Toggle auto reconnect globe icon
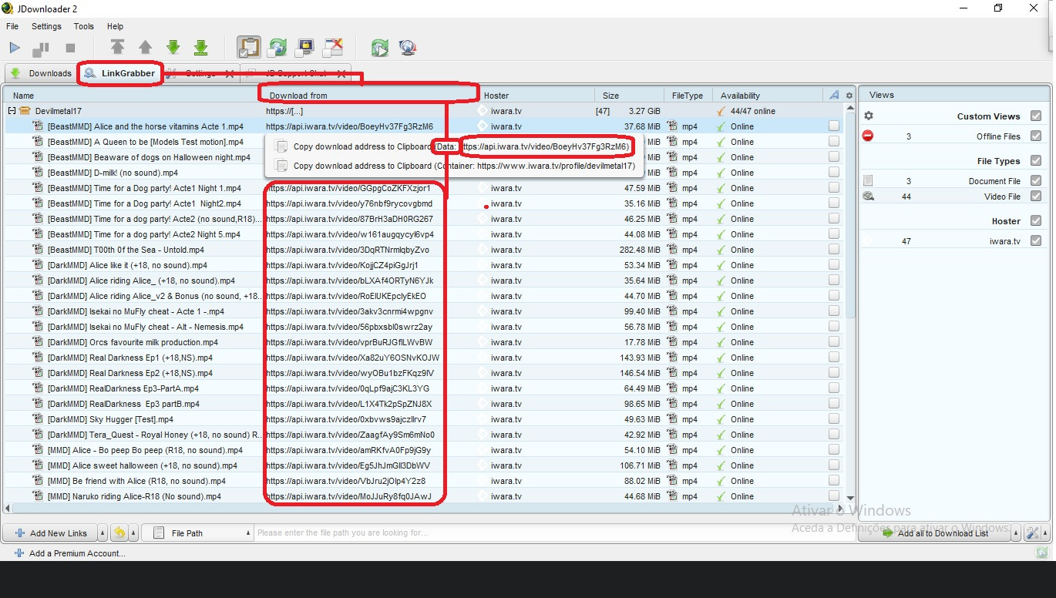1056x598 pixels. coord(277,48)
